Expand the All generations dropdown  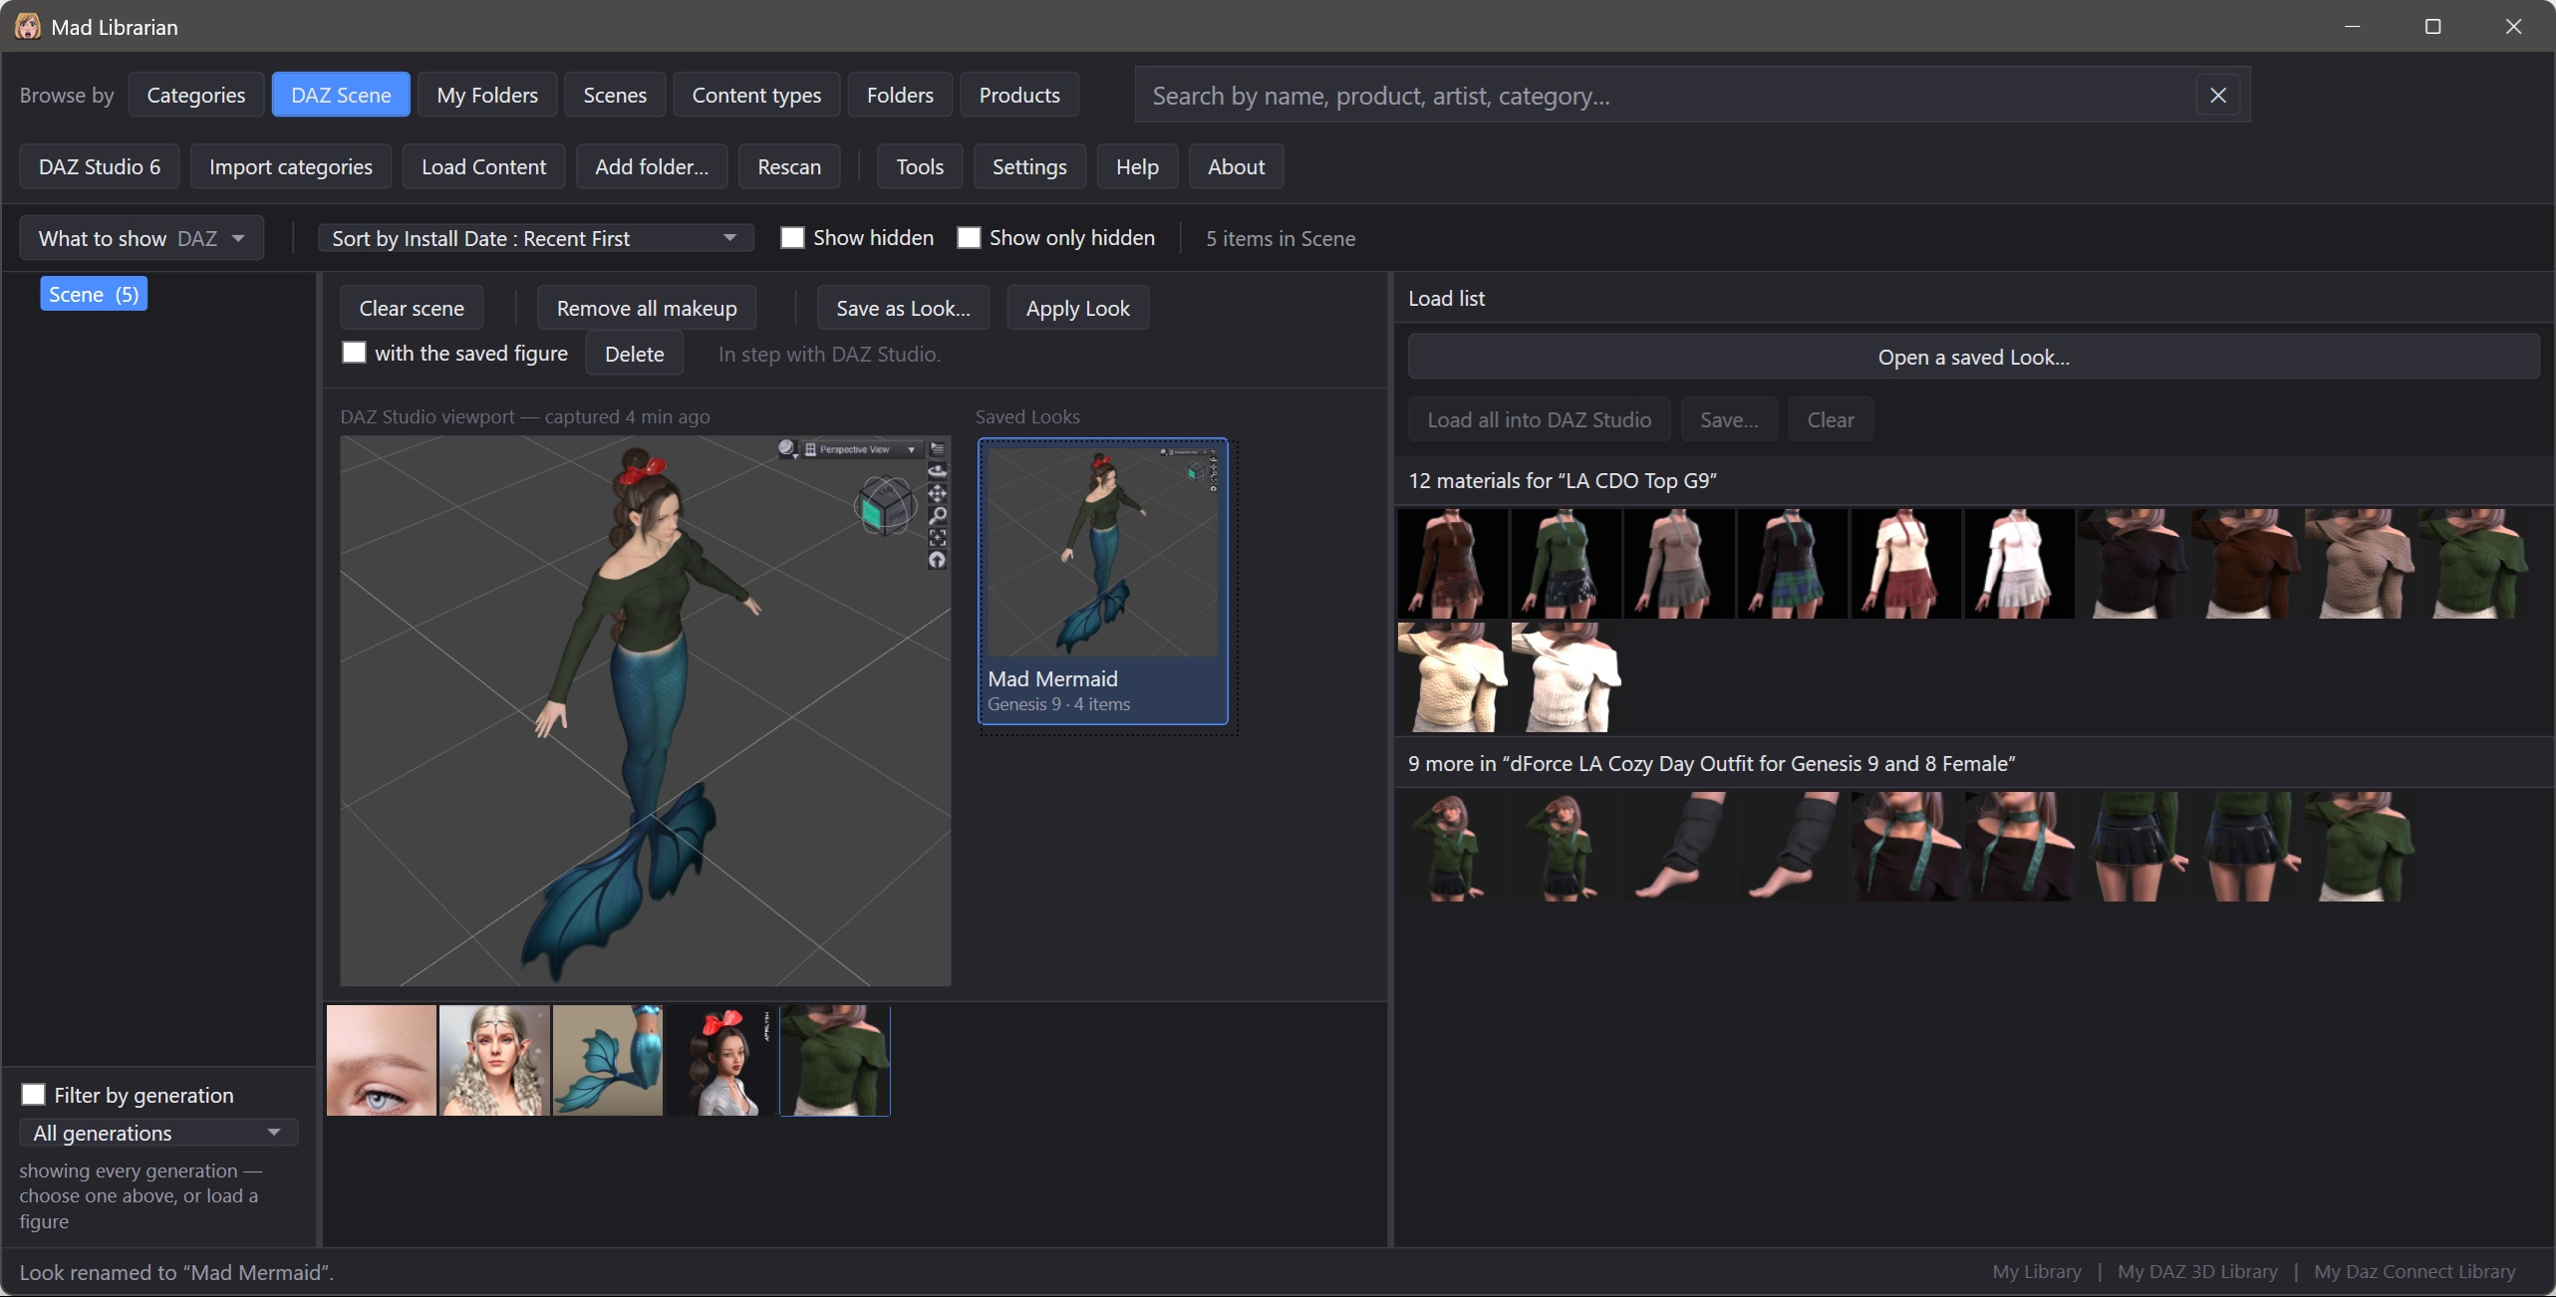click(x=158, y=1133)
